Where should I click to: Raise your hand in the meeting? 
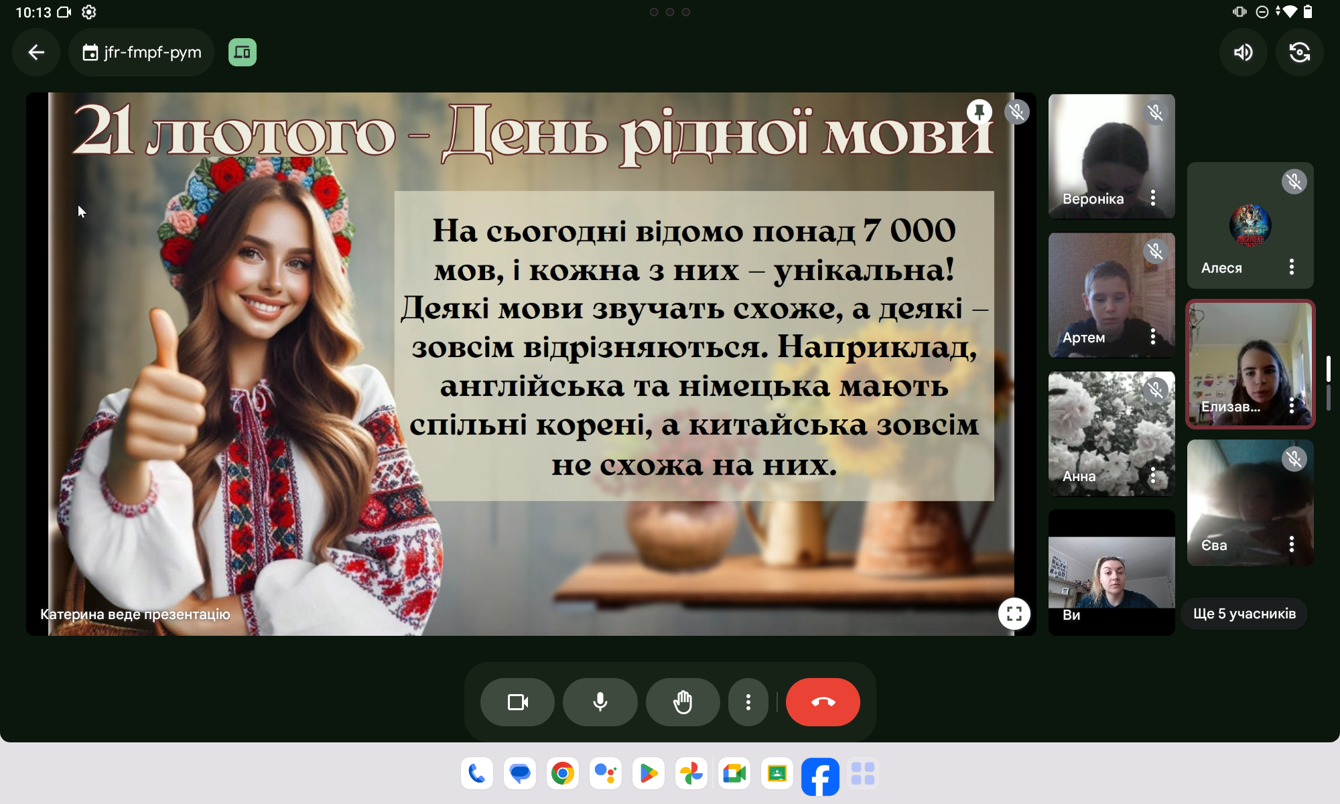pos(683,702)
